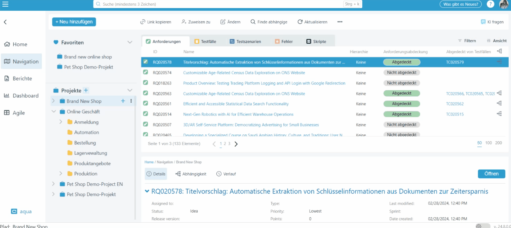Collapse the Online Geschäft project tree

click(x=54, y=111)
